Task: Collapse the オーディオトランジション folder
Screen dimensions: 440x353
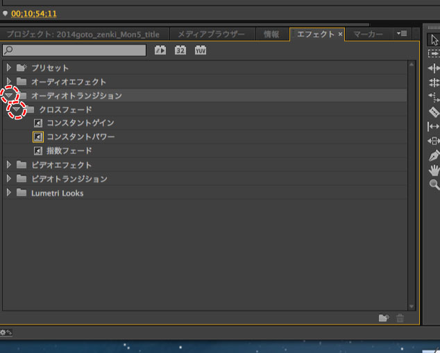Action: click(9, 95)
